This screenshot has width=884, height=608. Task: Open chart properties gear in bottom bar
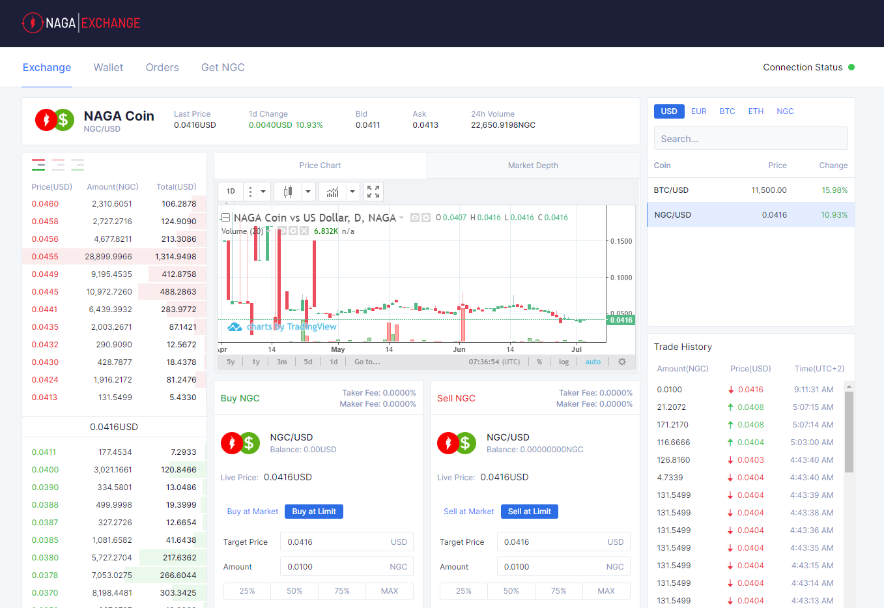tap(622, 362)
